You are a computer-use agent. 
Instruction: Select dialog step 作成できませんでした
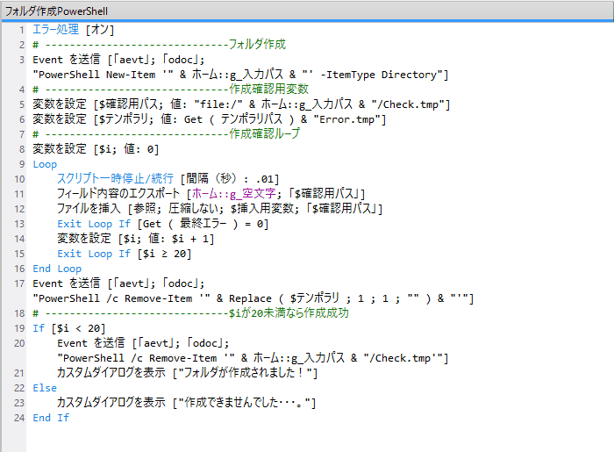[186, 403]
